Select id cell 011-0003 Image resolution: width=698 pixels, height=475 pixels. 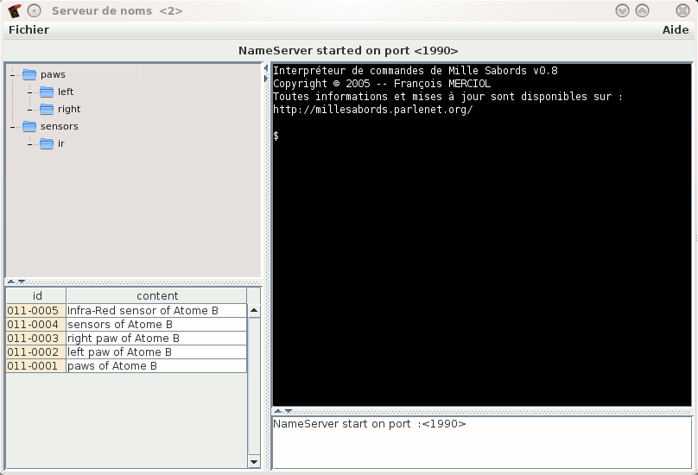[36, 339]
